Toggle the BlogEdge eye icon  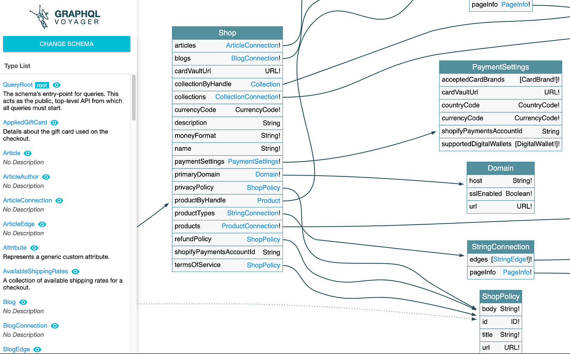37,349
